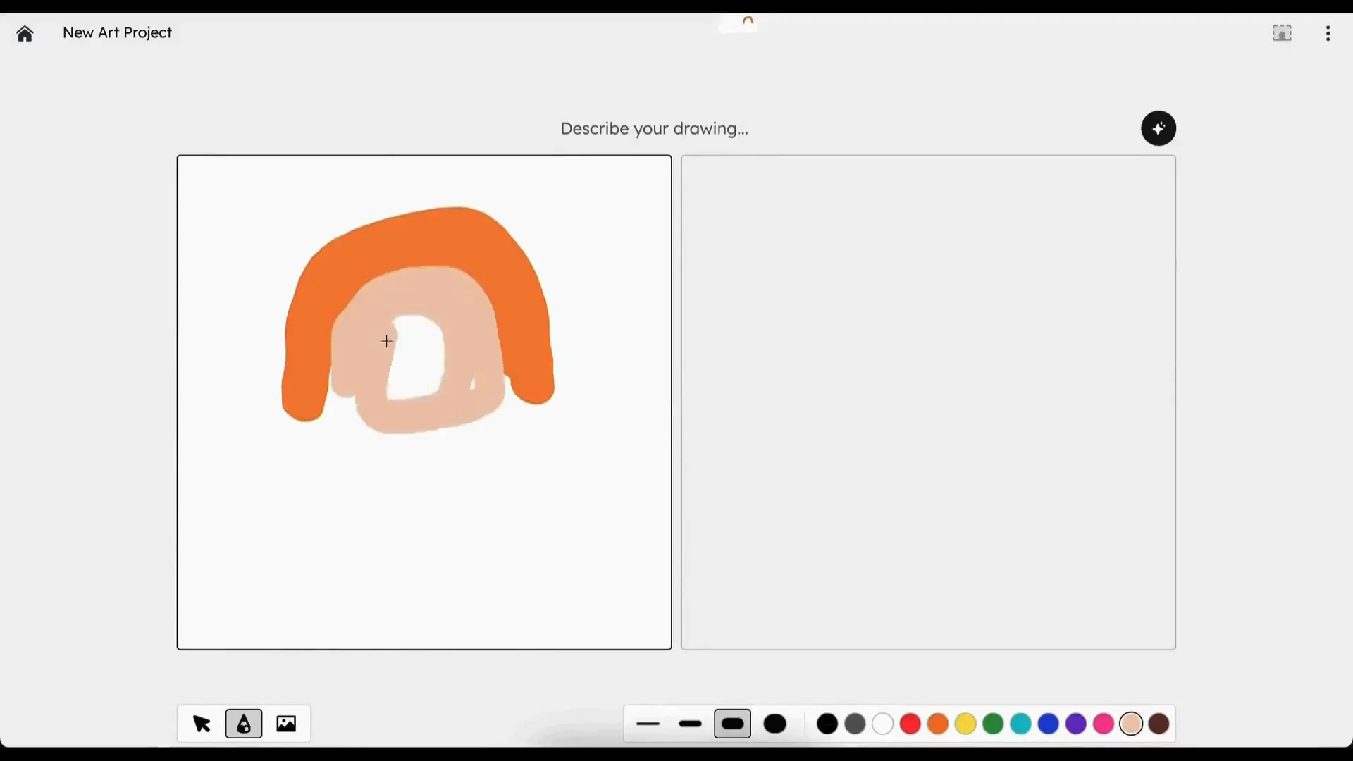Open the three-dot more options menu
Image resolution: width=1353 pixels, height=761 pixels.
click(1328, 33)
